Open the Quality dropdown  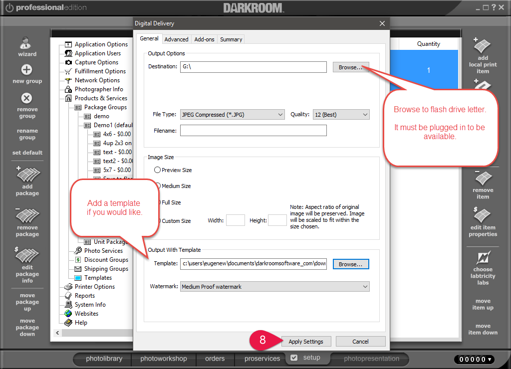[341, 115]
